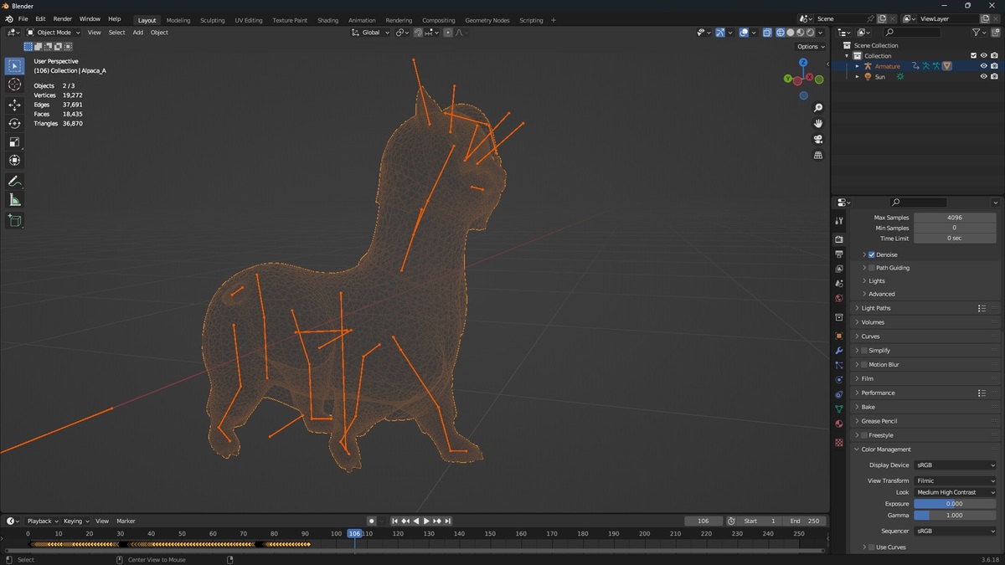Open the View Transform Filmic dropdown
This screenshot has width=1005, height=565.
pos(956,480)
